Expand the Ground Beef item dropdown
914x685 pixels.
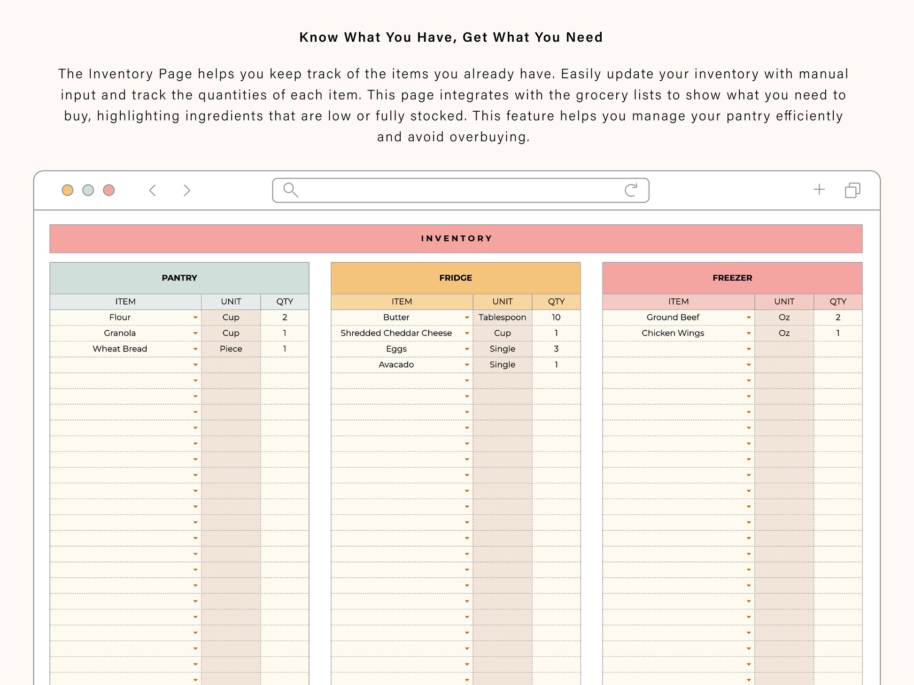coord(749,318)
